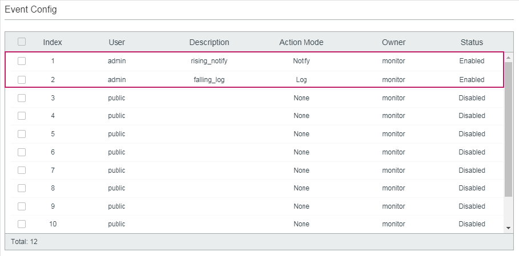Click the scrollbar up arrow
This screenshot has height=256, width=519.
tap(509, 58)
